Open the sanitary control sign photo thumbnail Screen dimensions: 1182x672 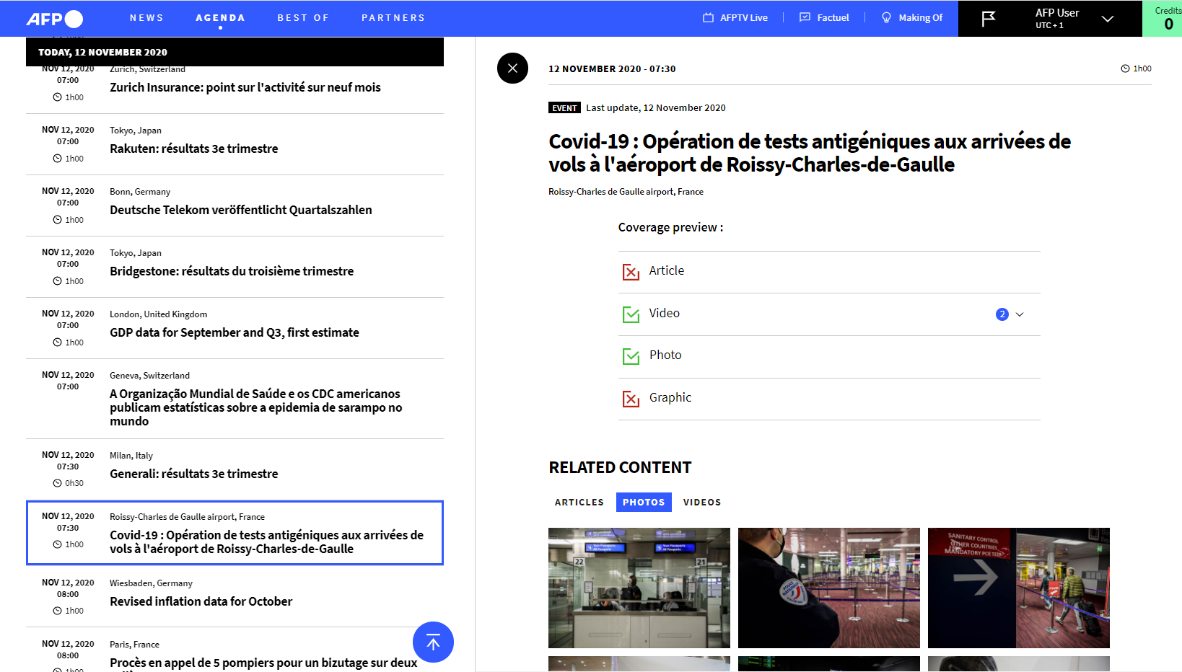point(1019,588)
